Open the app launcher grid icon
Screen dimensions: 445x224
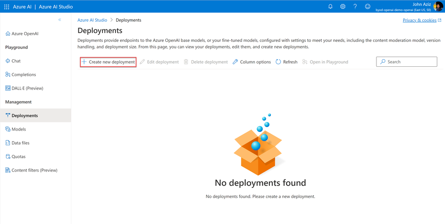pyautogui.click(x=7, y=7)
